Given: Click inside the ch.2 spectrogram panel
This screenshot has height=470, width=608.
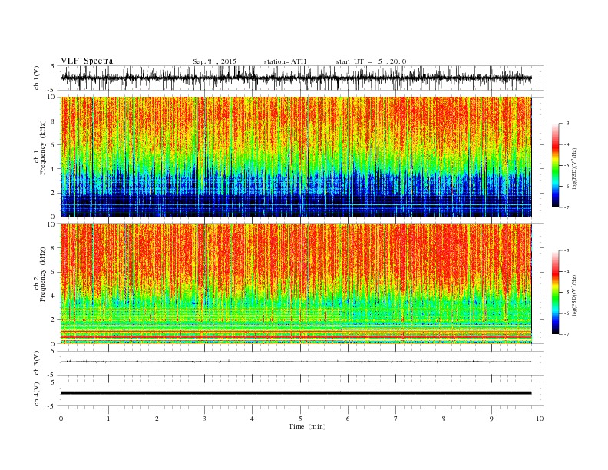Looking at the screenshot, I should (296, 283).
